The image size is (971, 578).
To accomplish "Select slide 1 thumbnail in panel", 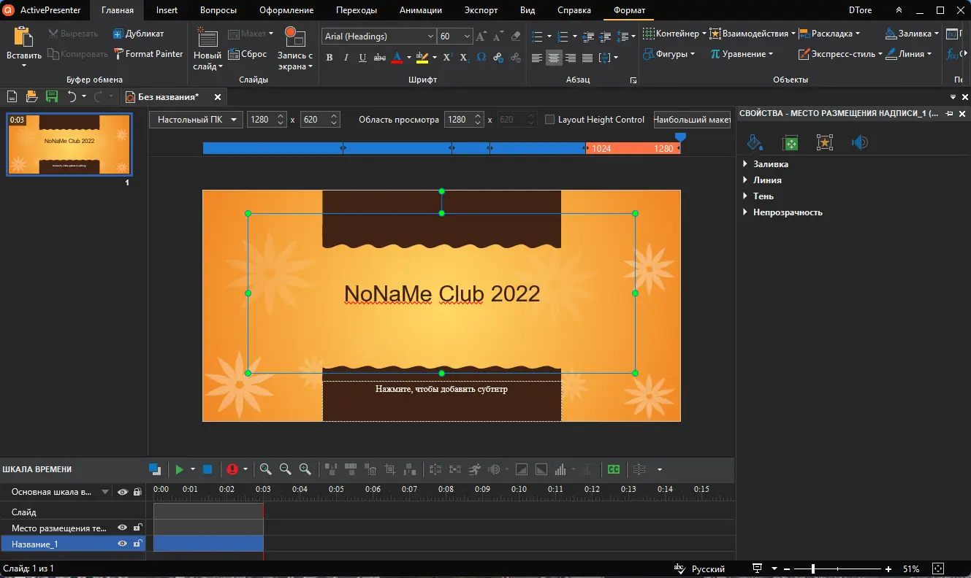I will tap(69, 144).
